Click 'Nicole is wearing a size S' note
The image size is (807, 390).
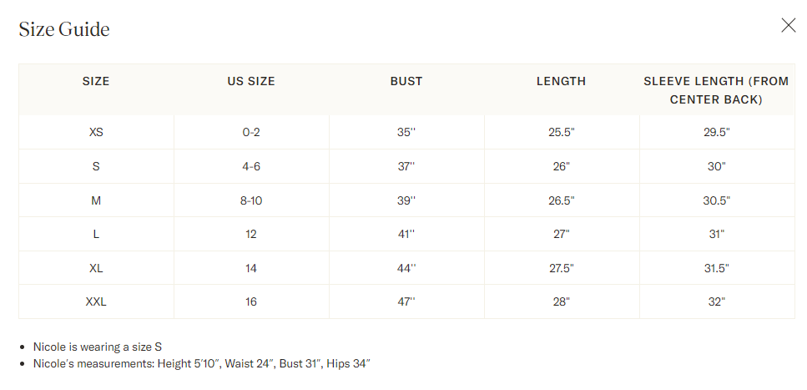tap(98, 347)
